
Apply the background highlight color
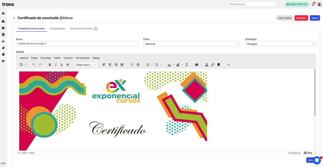178,65
